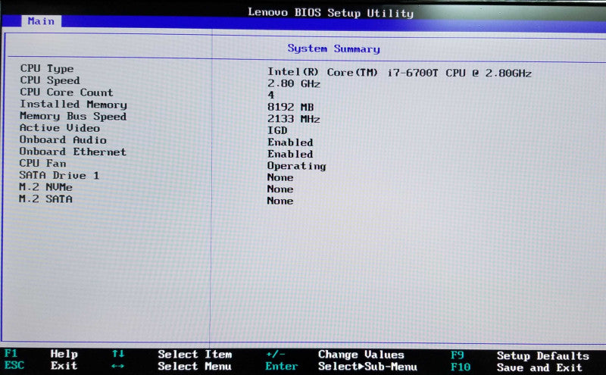
Task: Click the 2133 MHz value
Action: [x=294, y=119]
